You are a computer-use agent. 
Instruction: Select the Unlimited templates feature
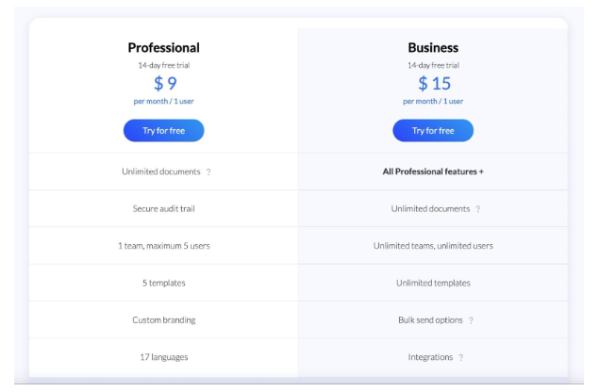(x=433, y=283)
